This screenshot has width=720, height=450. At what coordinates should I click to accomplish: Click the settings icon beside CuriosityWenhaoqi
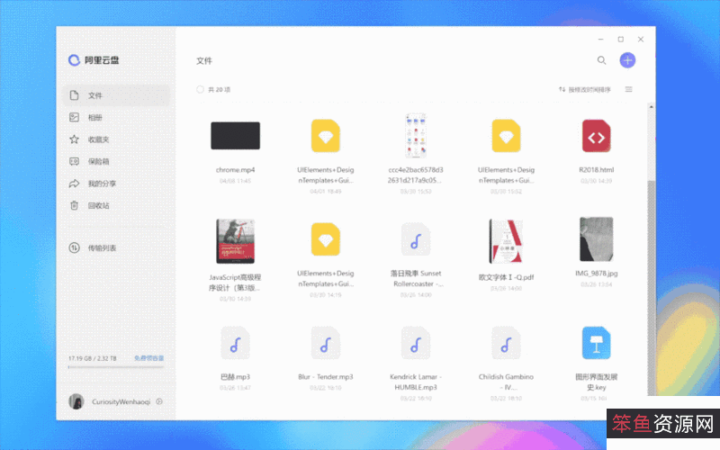point(159,401)
